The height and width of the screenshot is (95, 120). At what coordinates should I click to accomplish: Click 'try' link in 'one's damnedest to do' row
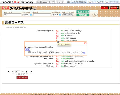[57, 33]
